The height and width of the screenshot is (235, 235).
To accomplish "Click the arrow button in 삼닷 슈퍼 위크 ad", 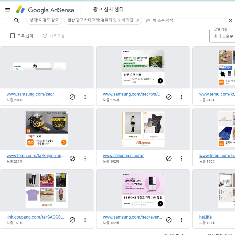I will pos(160,81).
